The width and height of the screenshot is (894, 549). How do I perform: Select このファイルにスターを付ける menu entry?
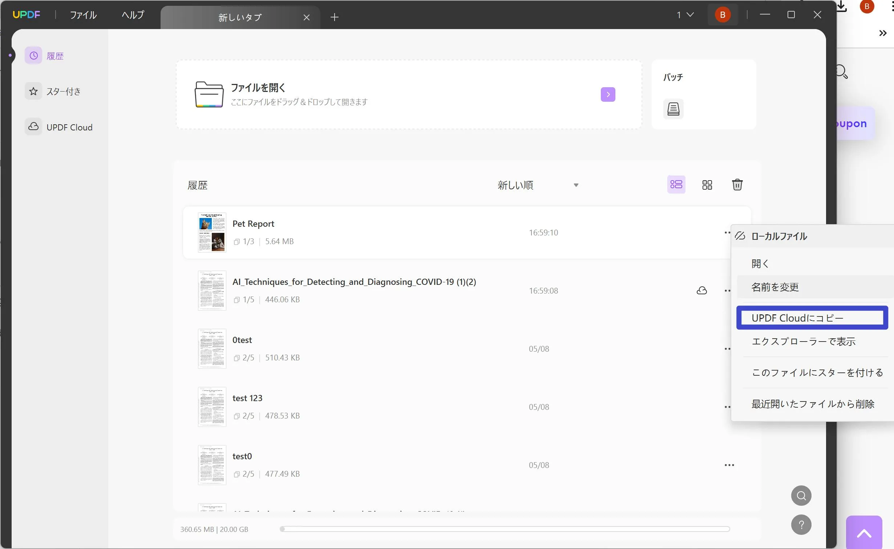coord(815,372)
